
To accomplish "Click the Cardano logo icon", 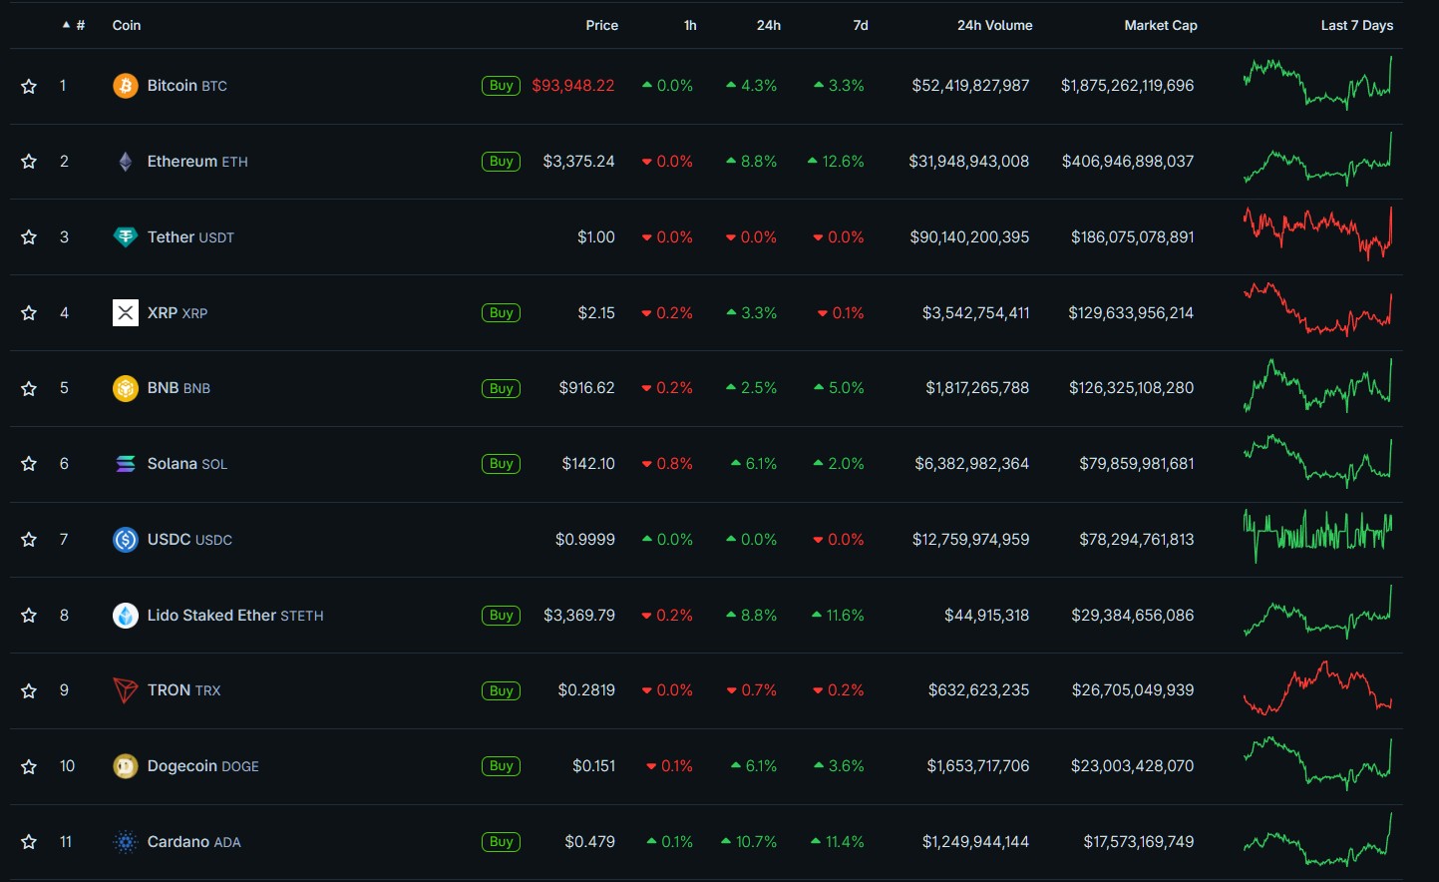I will tap(125, 842).
